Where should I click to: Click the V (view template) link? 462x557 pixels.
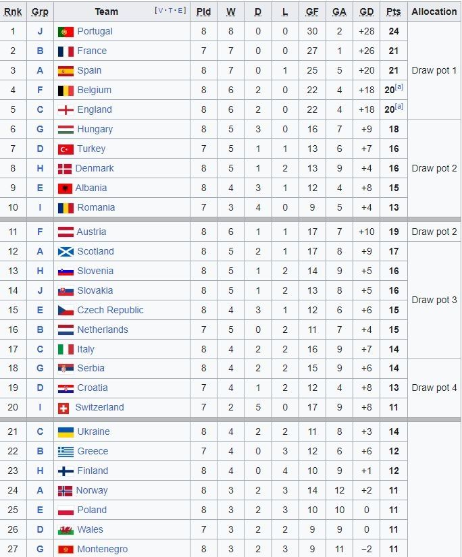tap(159, 11)
